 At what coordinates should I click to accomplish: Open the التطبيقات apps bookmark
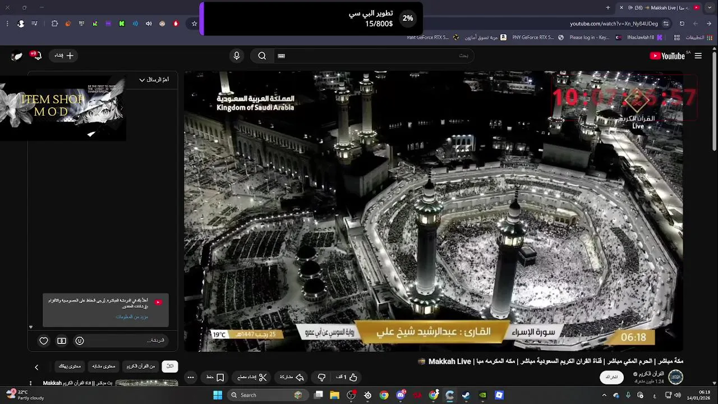(699, 38)
